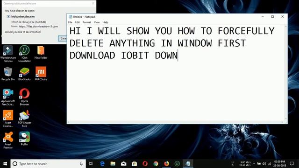Viewport: 299px width, 168px height.
Task: Launch Avast Premier from desktop
Action: [8, 140]
